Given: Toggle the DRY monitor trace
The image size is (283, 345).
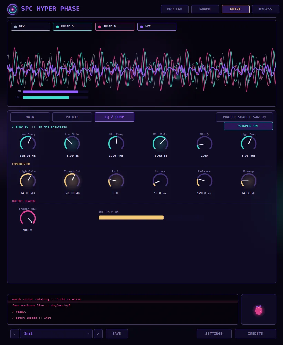Looking at the screenshot, I should (30, 27).
